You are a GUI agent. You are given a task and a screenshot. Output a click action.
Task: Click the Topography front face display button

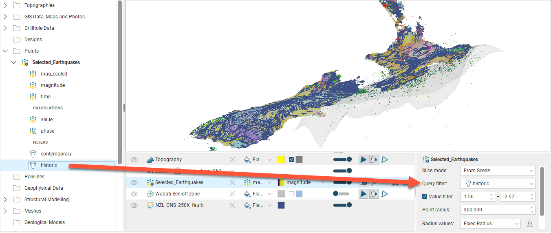[x=364, y=160]
